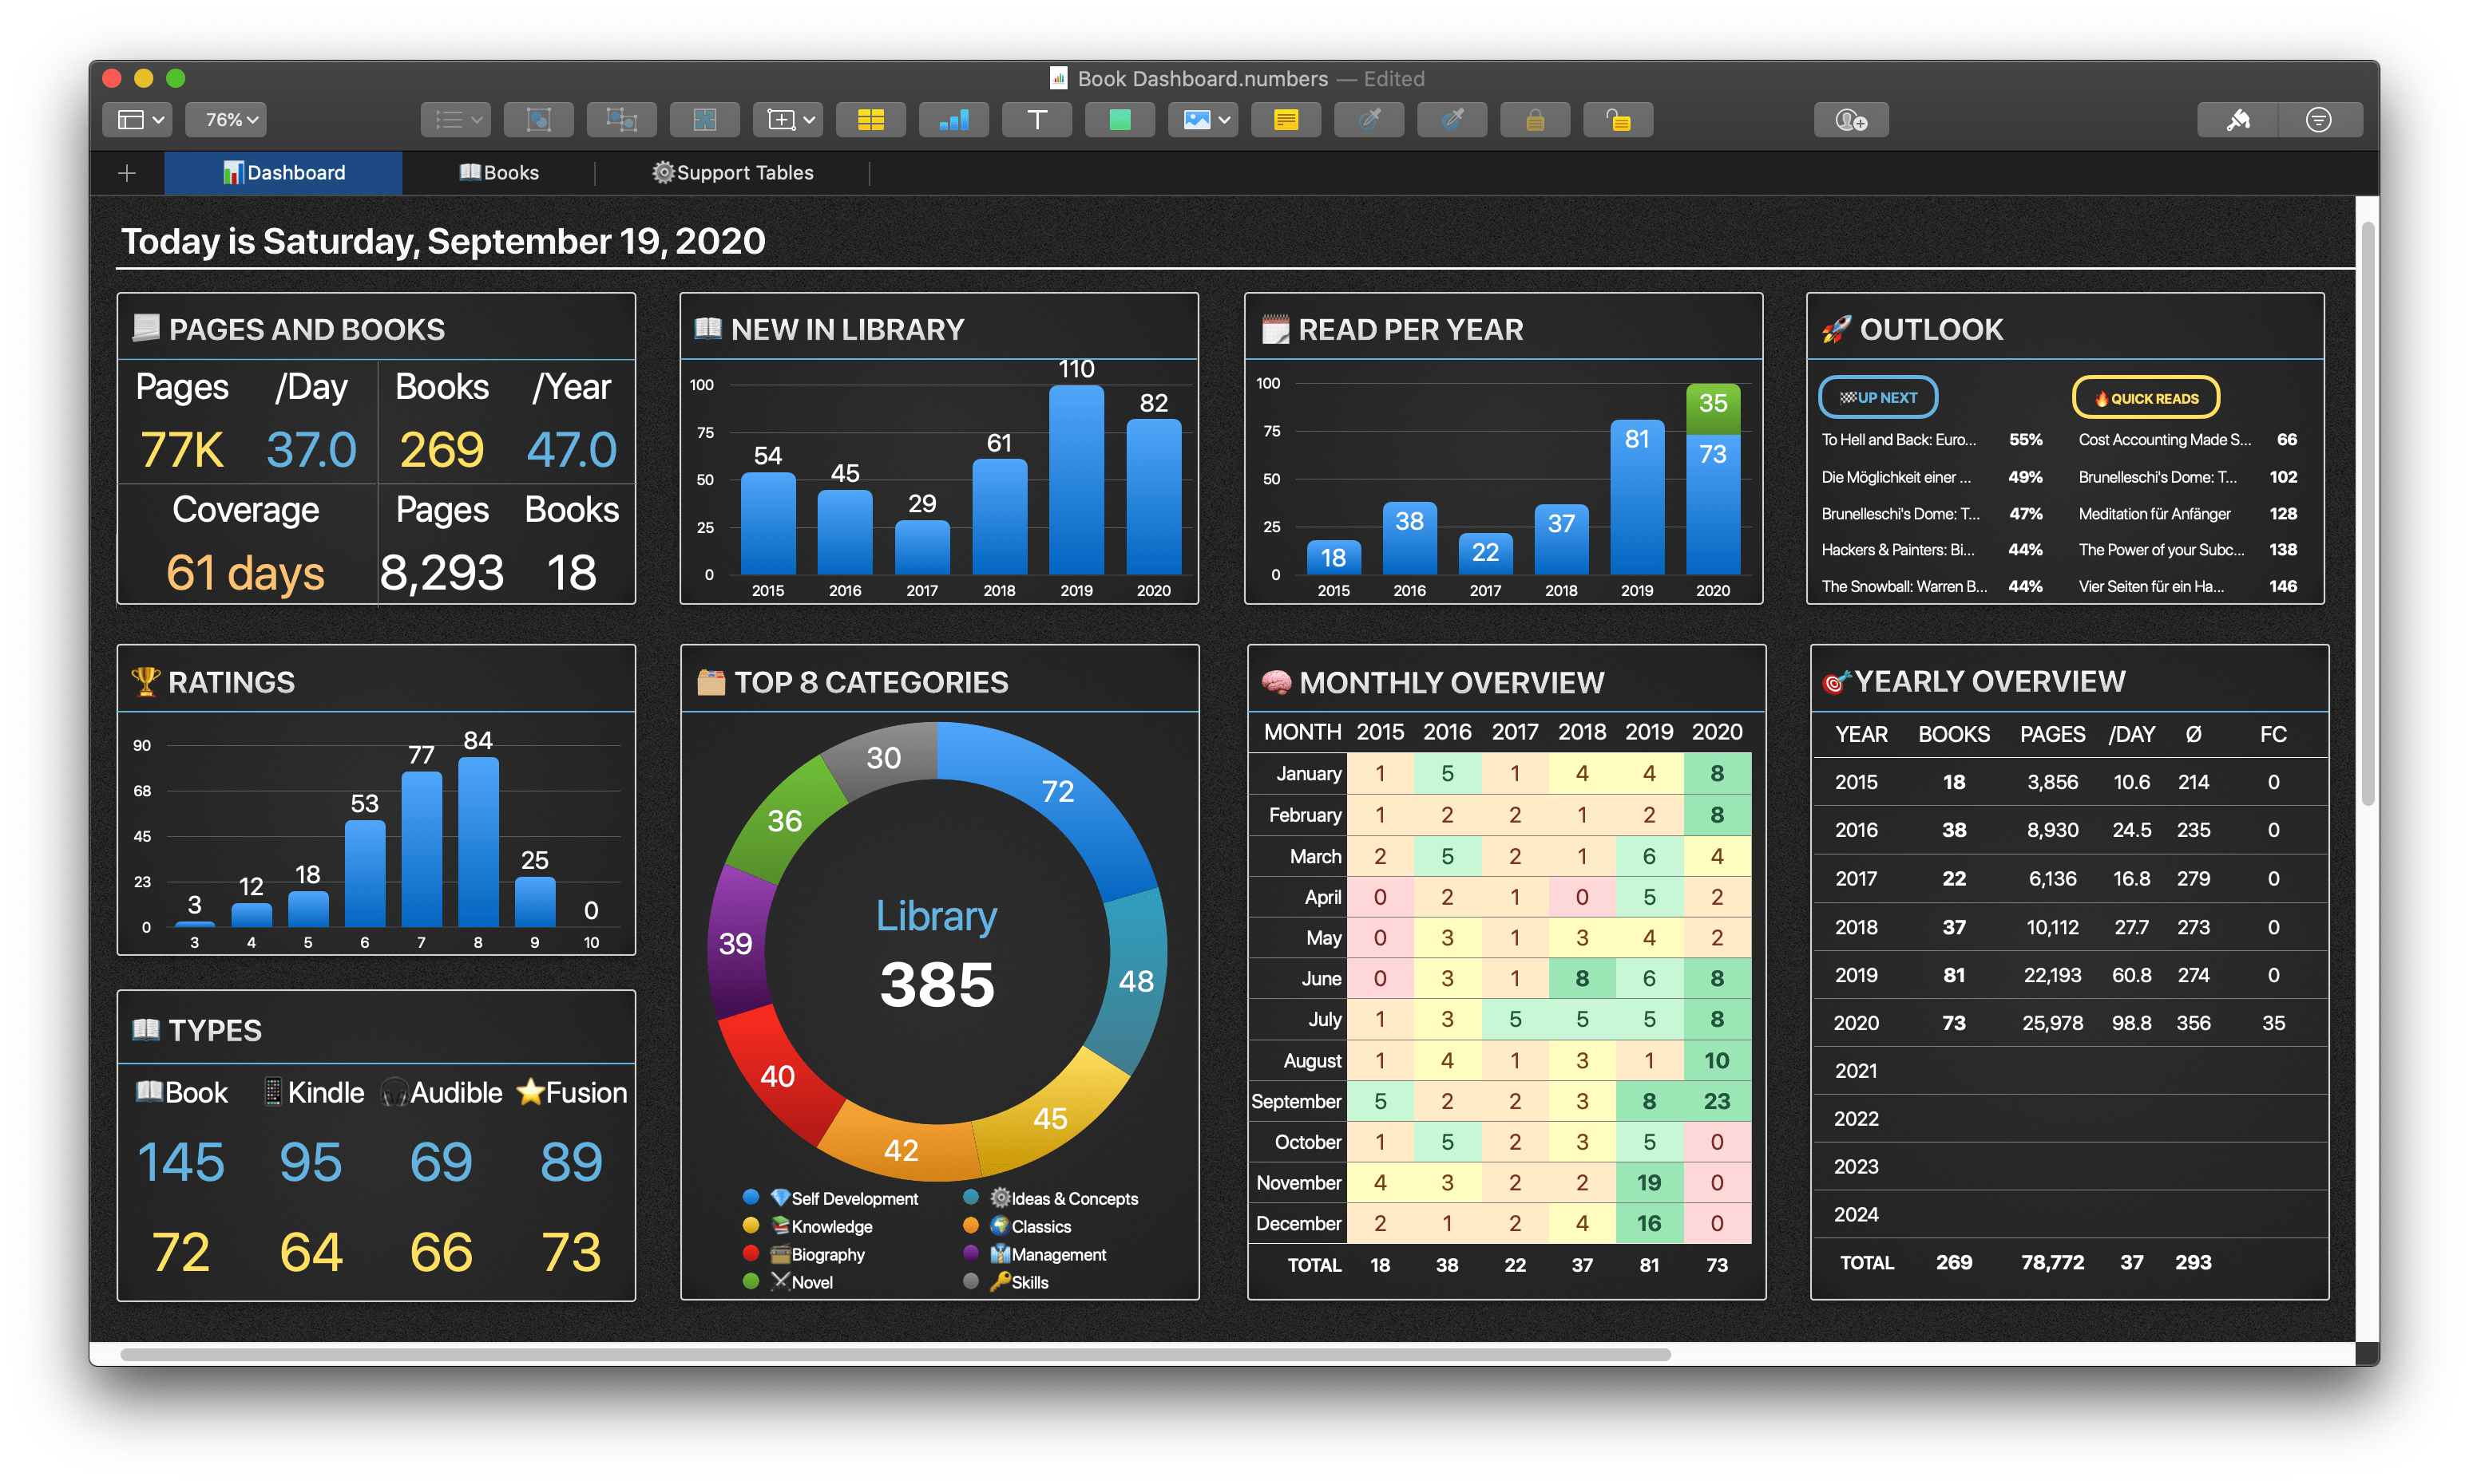Insert a shape
This screenshot has width=2469, height=1484.
[x=1119, y=119]
